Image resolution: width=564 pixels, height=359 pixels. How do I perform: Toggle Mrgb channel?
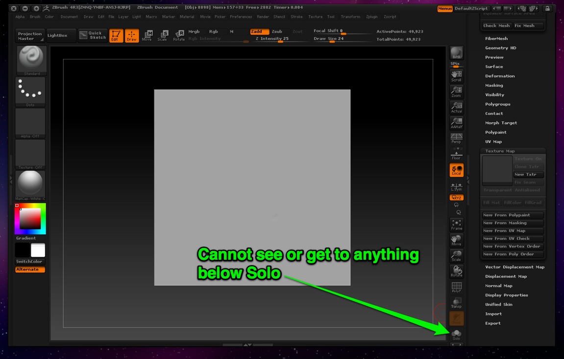click(x=194, y=32)
